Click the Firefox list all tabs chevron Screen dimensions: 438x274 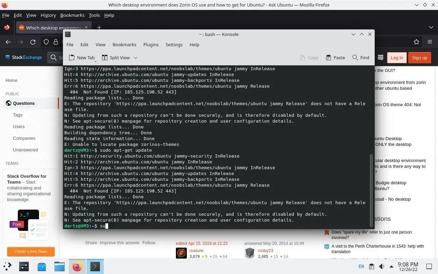pos(431,27)
